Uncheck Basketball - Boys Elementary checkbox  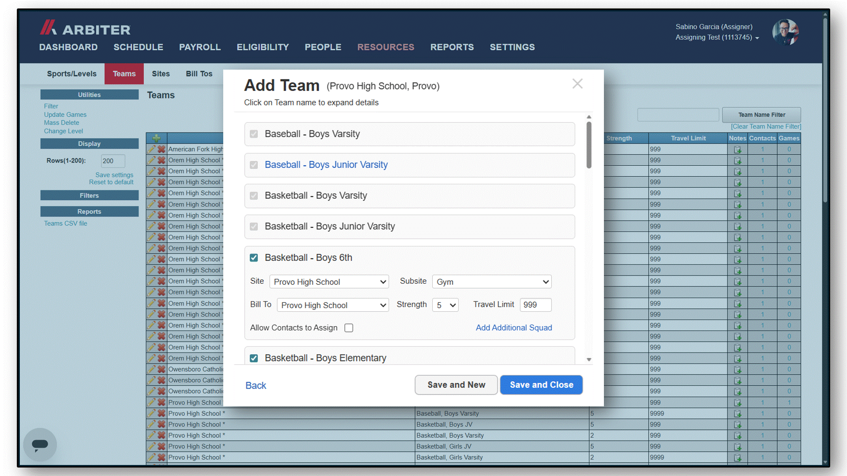point(254,358)
